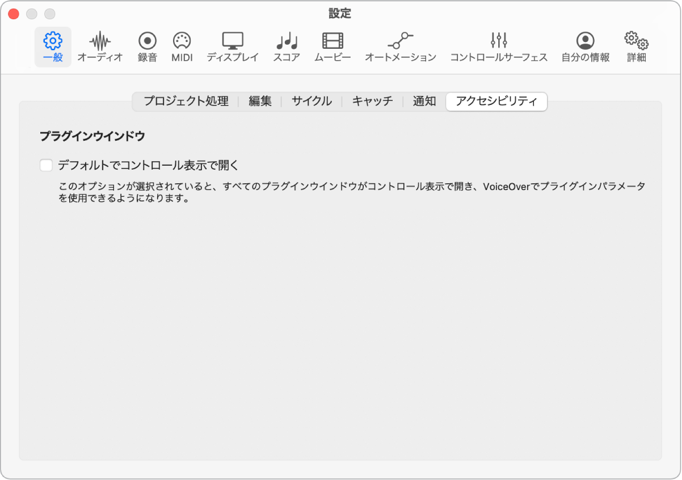The height and width of the screenshot is (480, 682).
Task: Open the オーディオ settings pane
Action: pyautogui.click(x=100, y=45)
